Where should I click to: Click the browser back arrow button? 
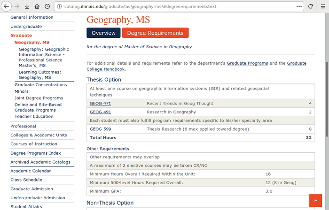coord(7,7)
